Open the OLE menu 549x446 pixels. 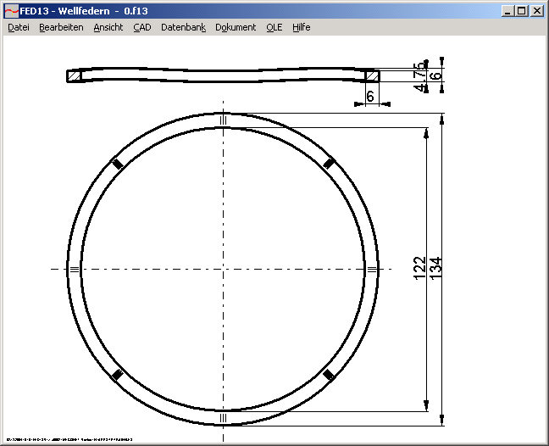point(274,27)
